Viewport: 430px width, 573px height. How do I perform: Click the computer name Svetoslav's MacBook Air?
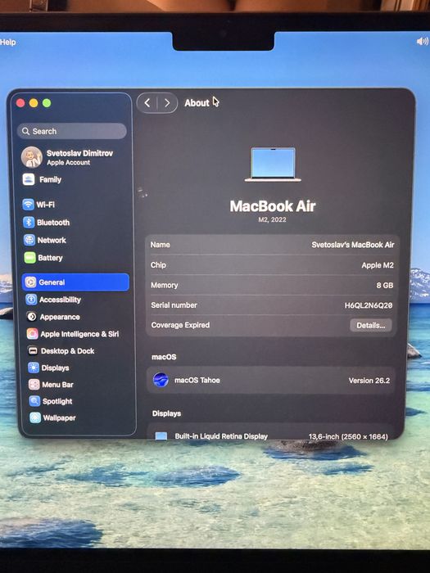tap(353, 245)
